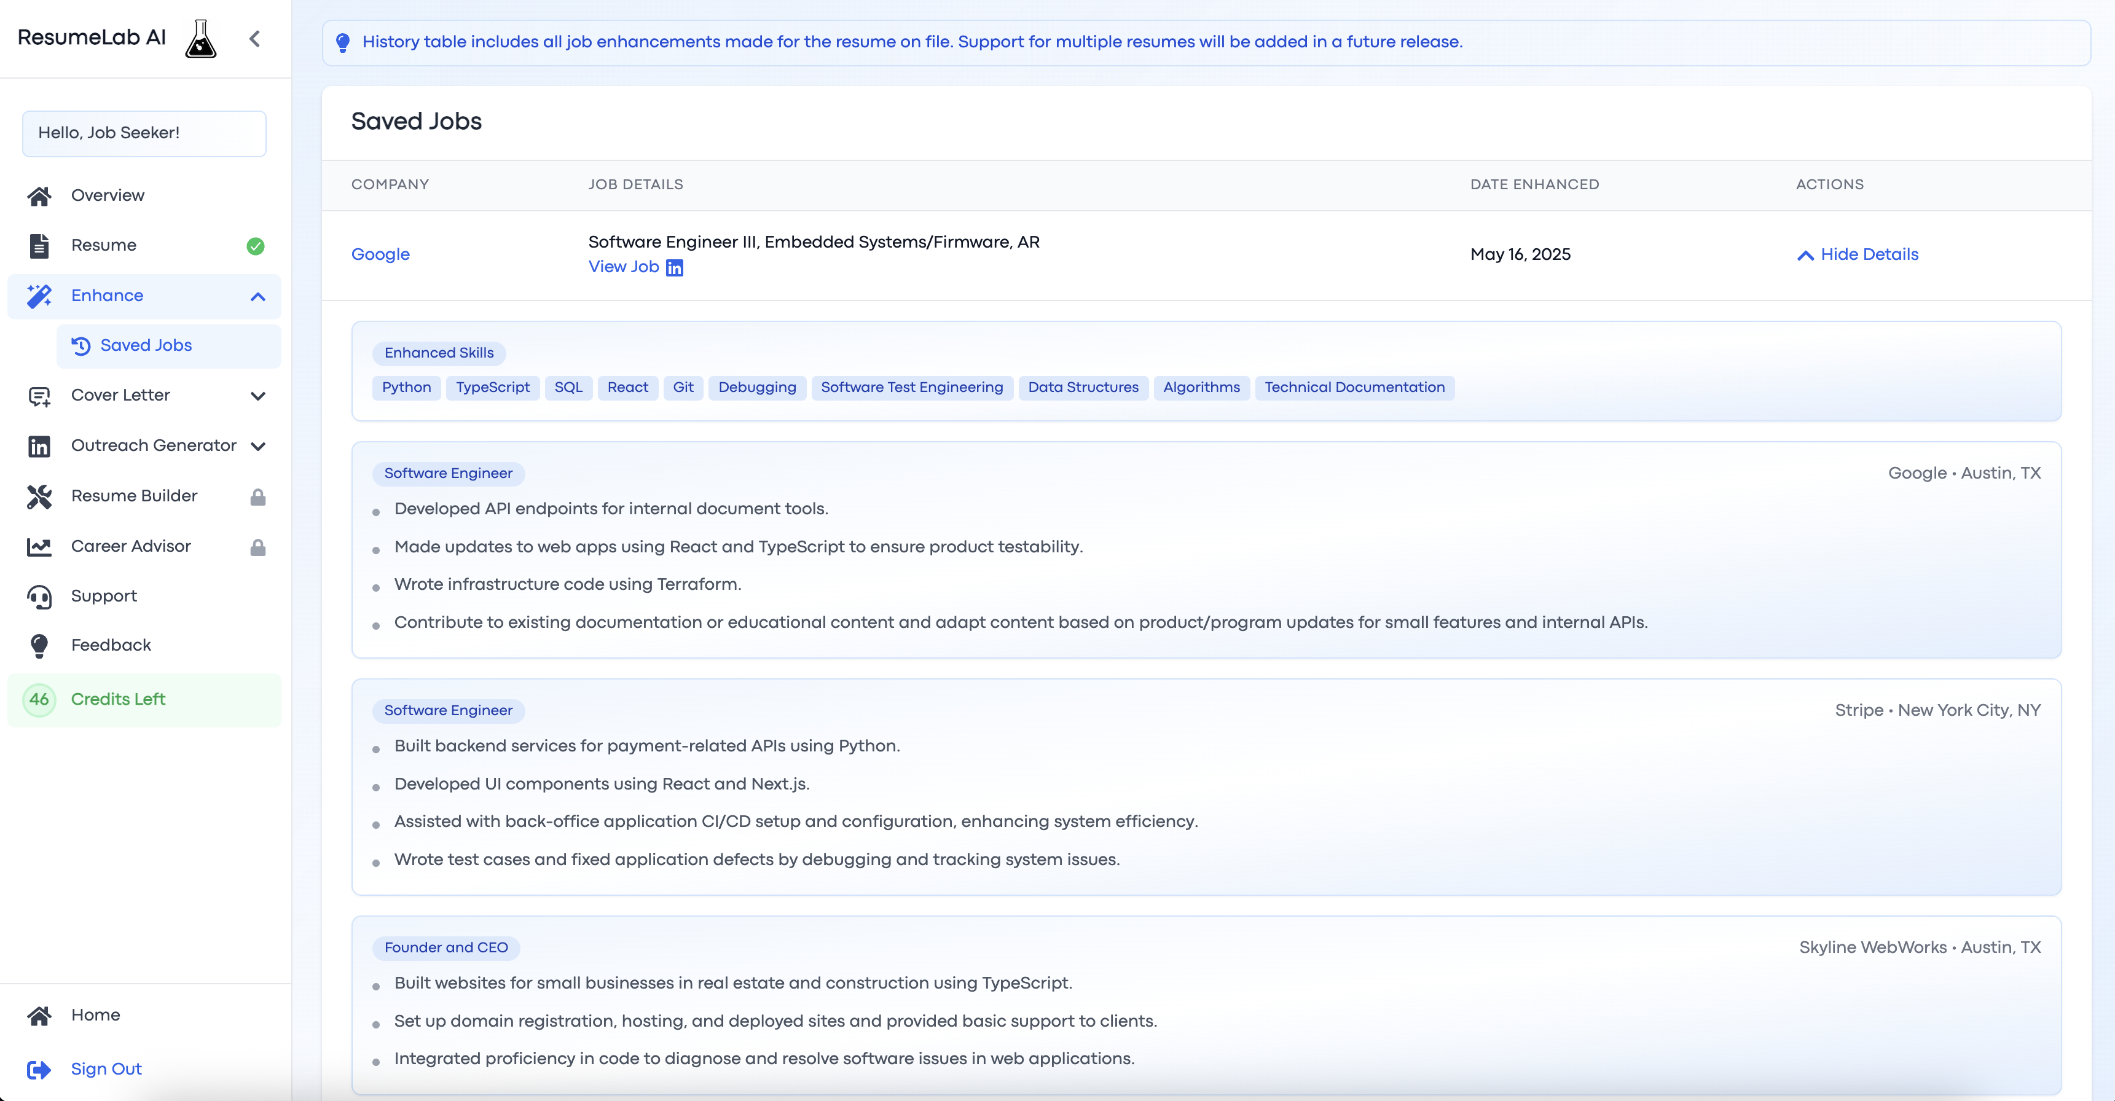The image size is (2115, 1101).
Task: Click the Career Advisor chart icon
Action: [x=39, y=547]
